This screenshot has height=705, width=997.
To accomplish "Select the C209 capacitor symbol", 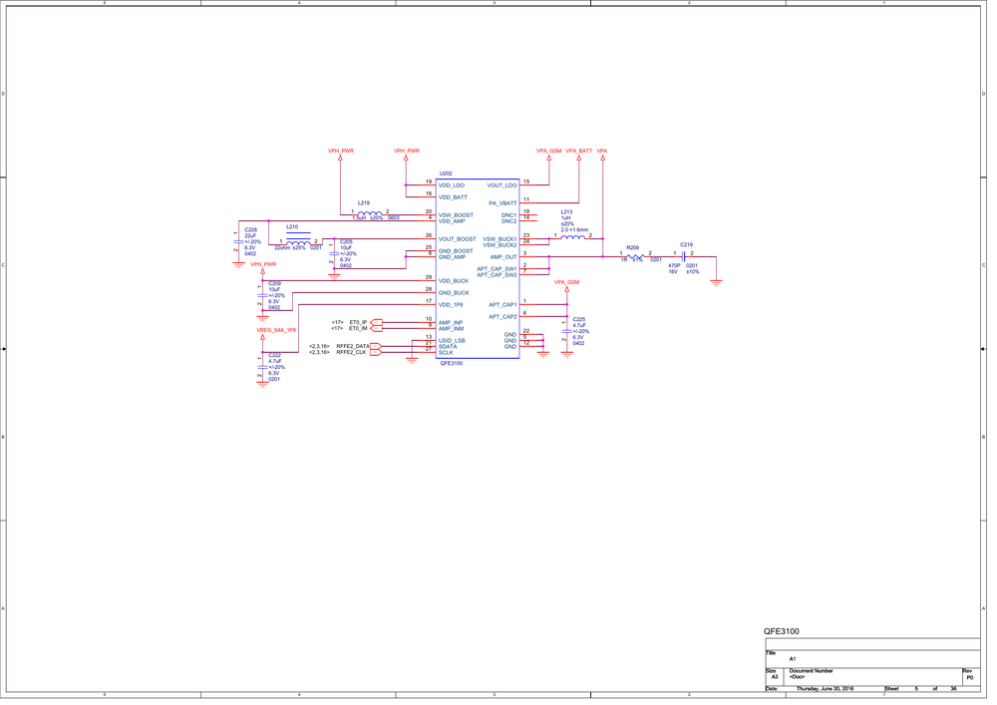I will click(262, 295).
